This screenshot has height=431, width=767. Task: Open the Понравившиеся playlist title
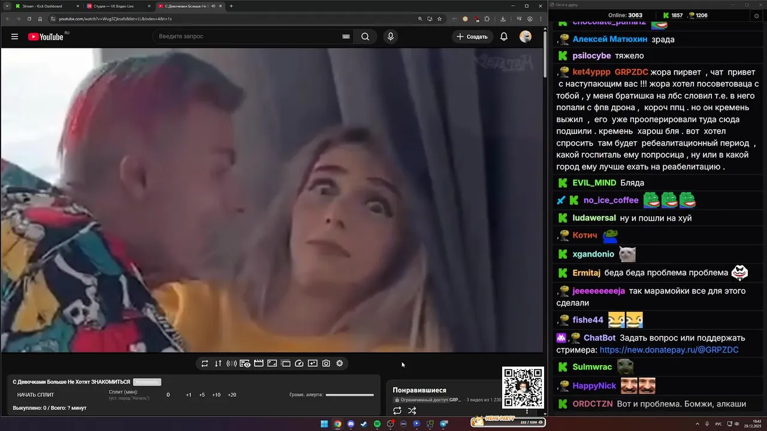419,390
